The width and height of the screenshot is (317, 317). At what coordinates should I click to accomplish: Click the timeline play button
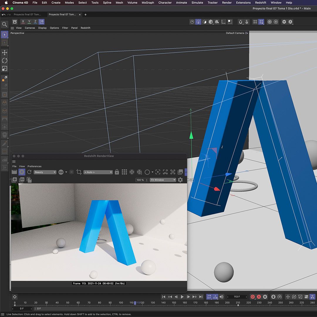tap(182, 297)
